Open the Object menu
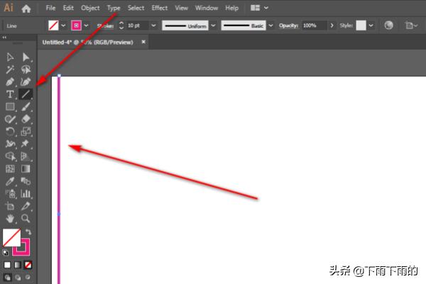 90,8
